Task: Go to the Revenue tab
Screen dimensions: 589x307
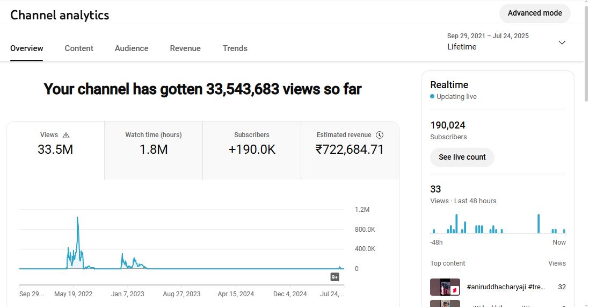Action: click(185, 48)
